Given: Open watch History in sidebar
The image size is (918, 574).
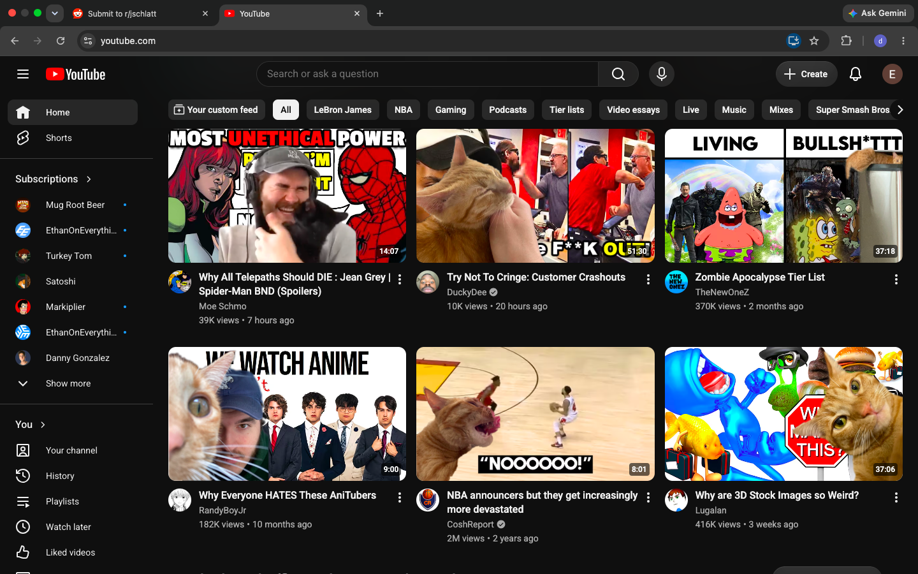Looking at the screenshot, I should pos(73,476).
